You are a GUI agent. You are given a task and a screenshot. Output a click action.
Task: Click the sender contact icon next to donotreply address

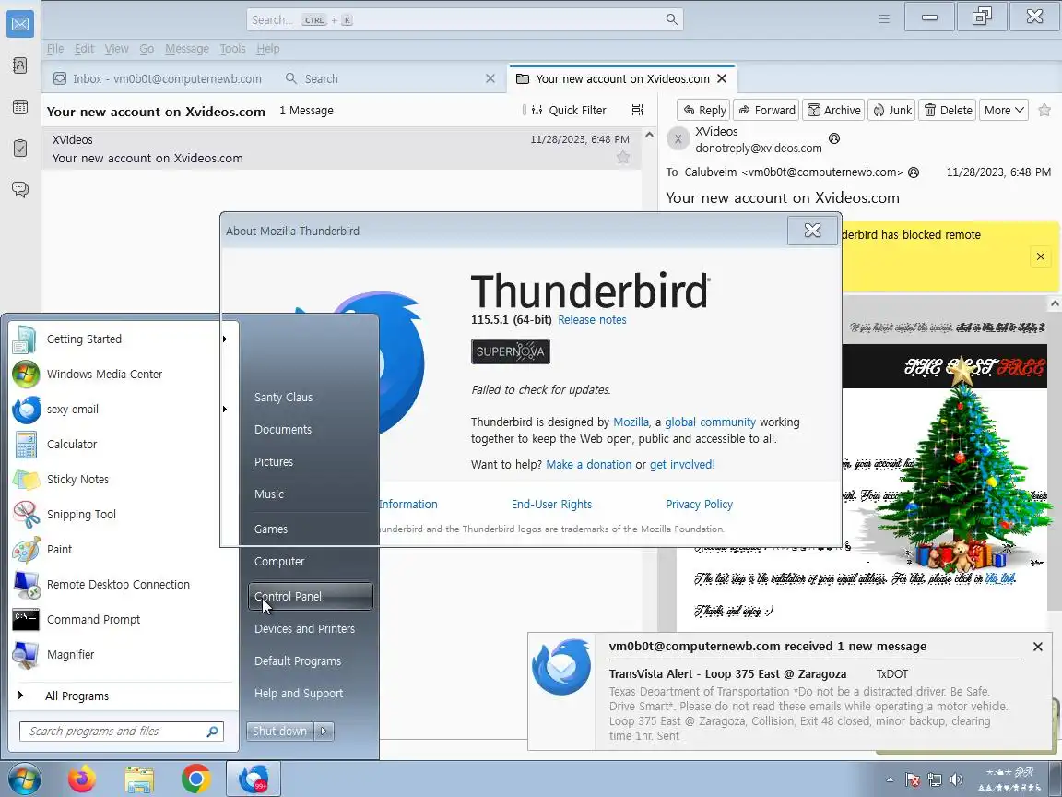click(x=834, y=138)
